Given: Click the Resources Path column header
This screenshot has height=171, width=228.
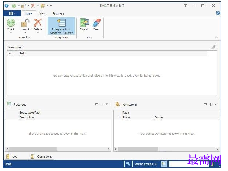Looking at the screenshot, I should pos(113,53).
